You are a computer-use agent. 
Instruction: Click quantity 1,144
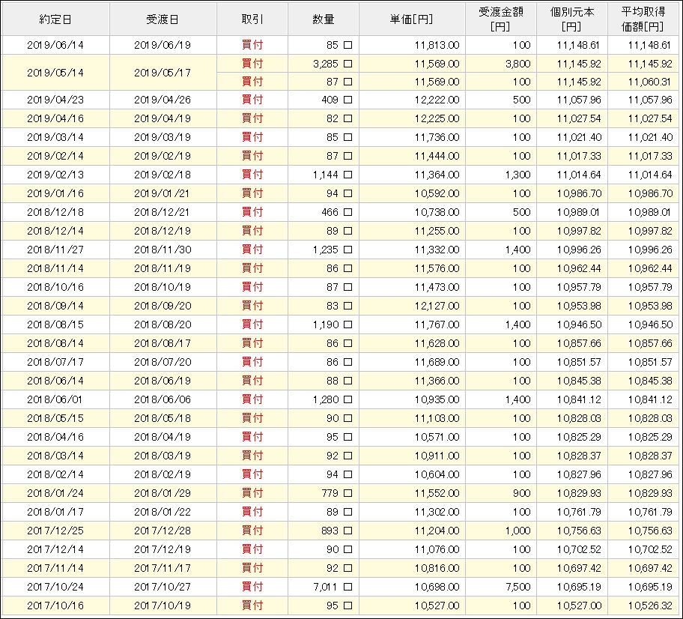coord(325,175)
